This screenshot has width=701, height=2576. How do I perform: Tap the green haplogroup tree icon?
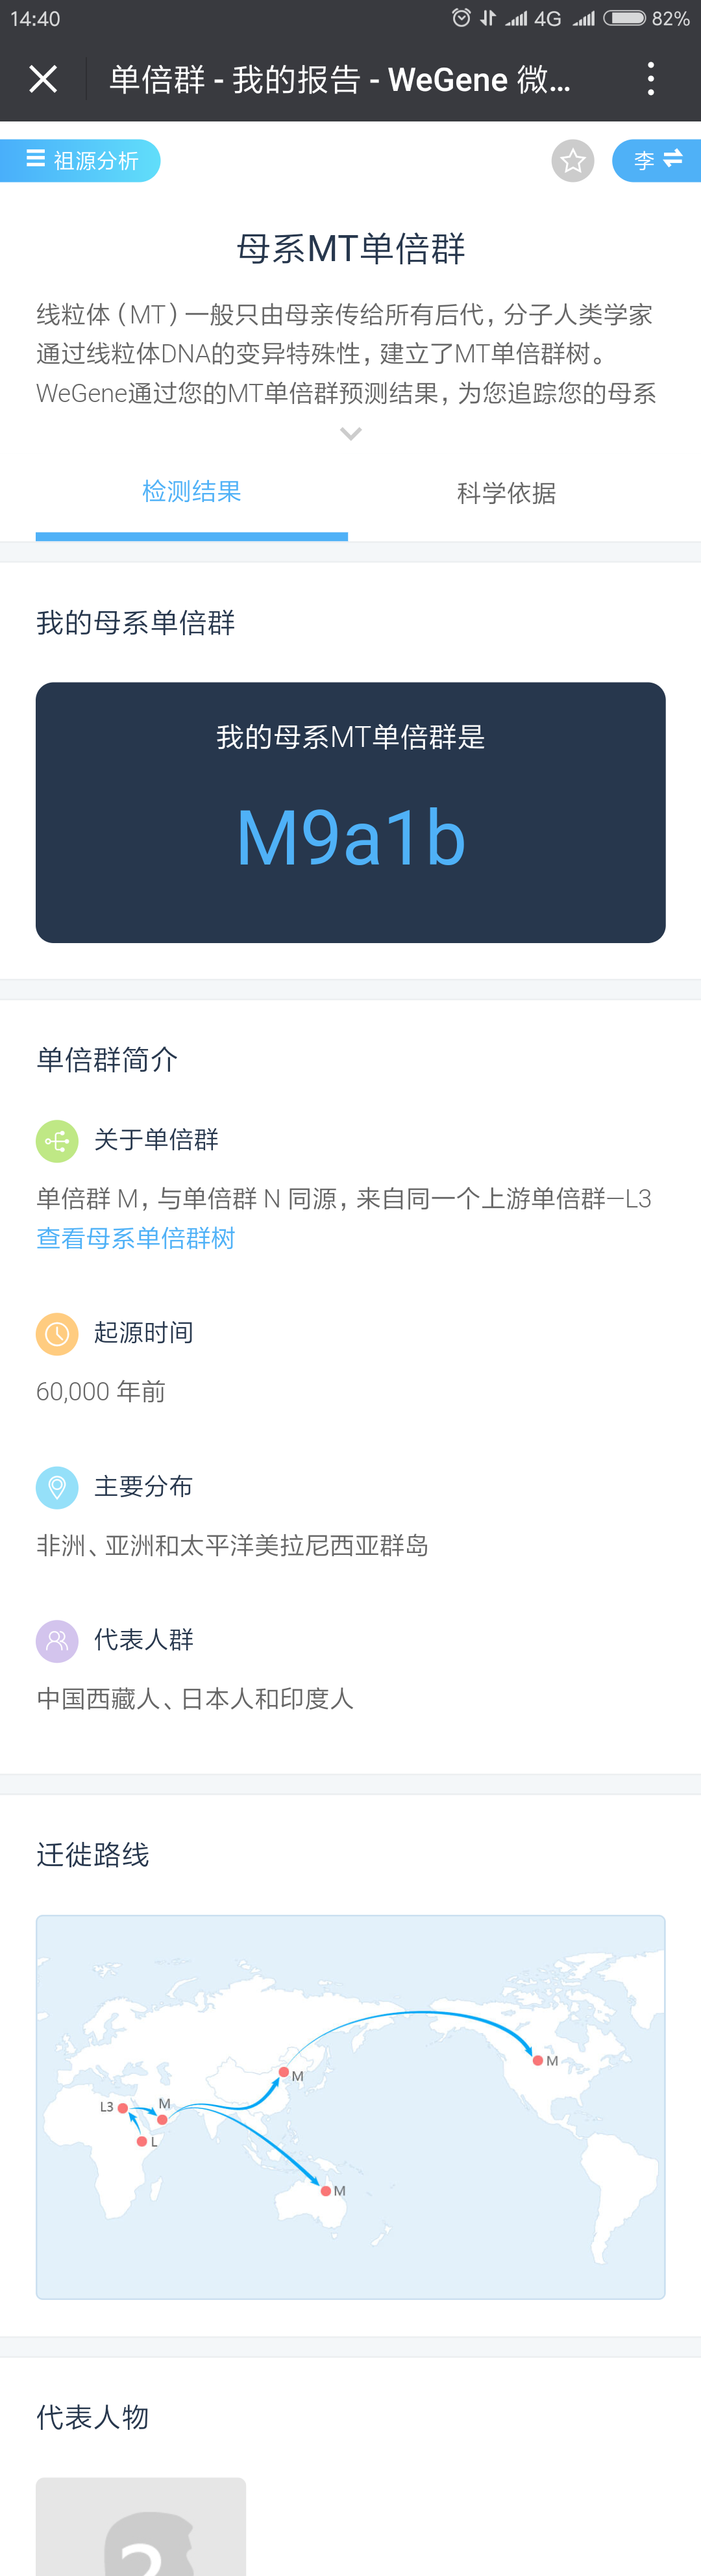pyautogui.click(x=57, y=1140)
